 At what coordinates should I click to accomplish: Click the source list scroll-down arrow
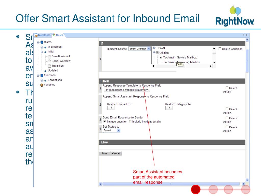pos(214,62)
